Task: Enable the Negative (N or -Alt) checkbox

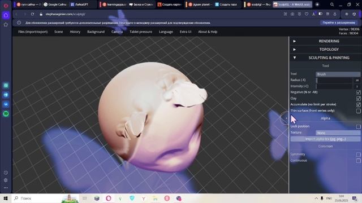Action: pos(358,92)
